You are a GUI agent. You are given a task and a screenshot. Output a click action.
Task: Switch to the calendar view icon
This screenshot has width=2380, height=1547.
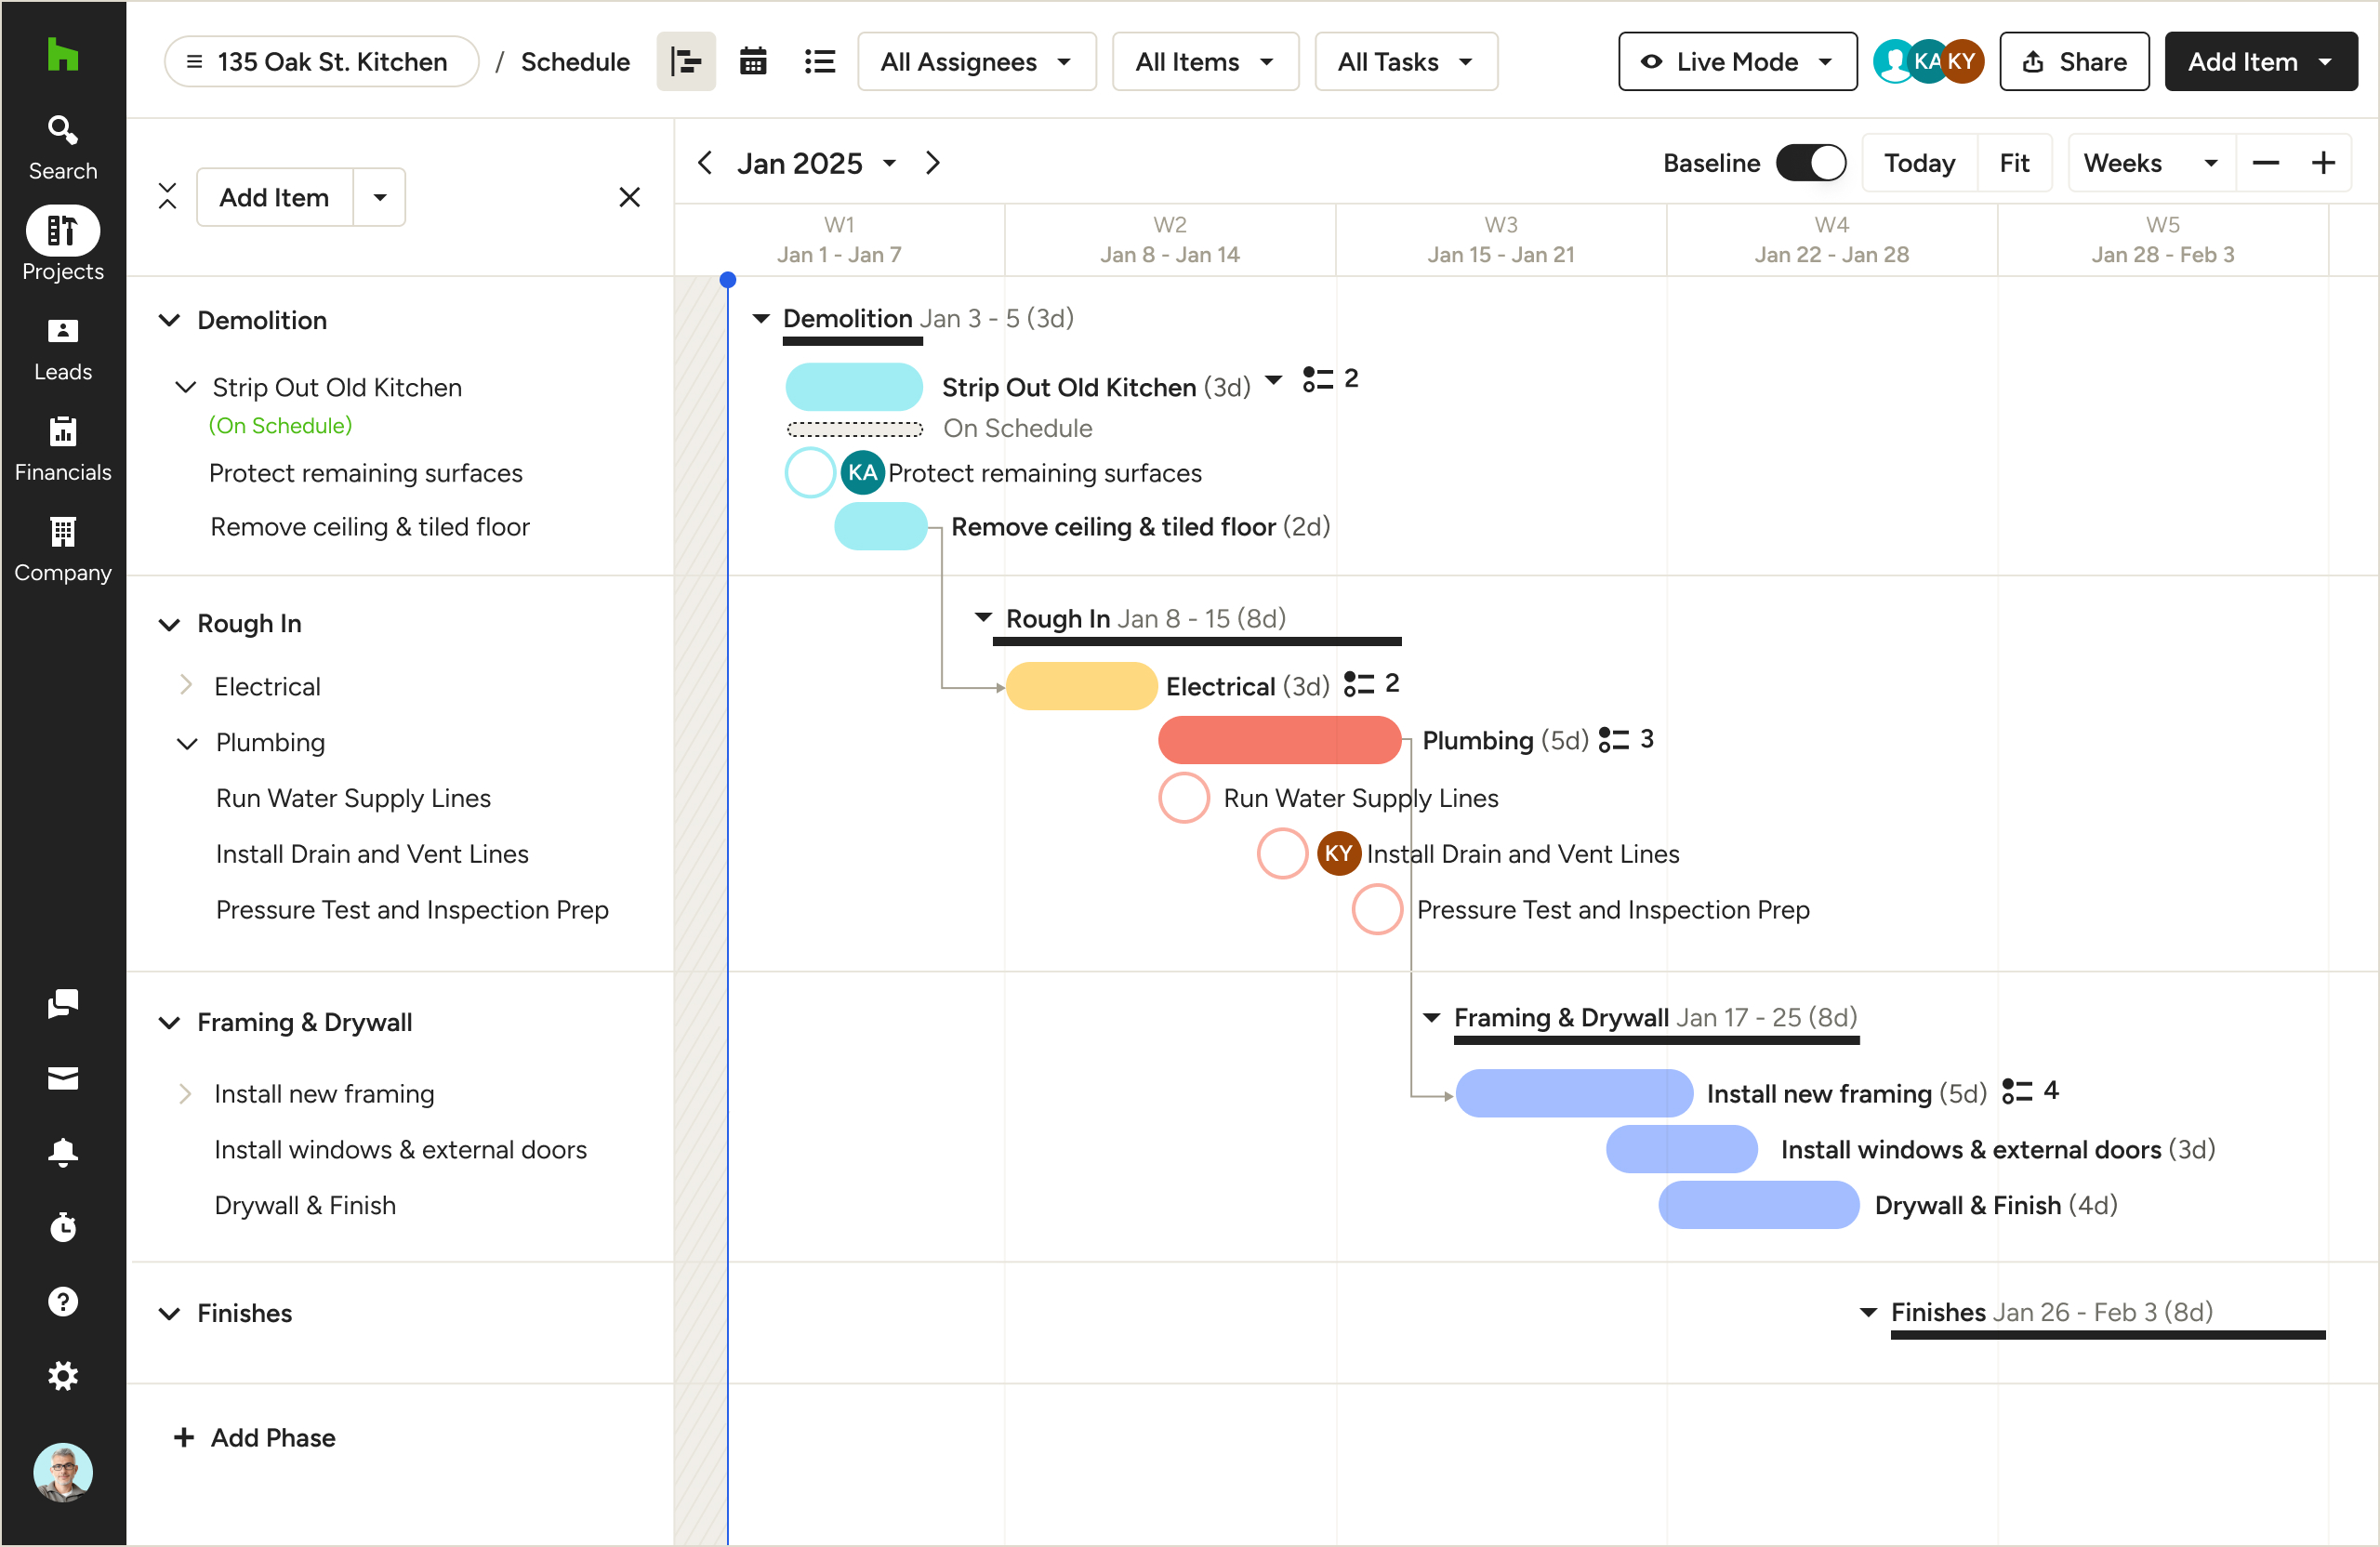coord(752,62)
